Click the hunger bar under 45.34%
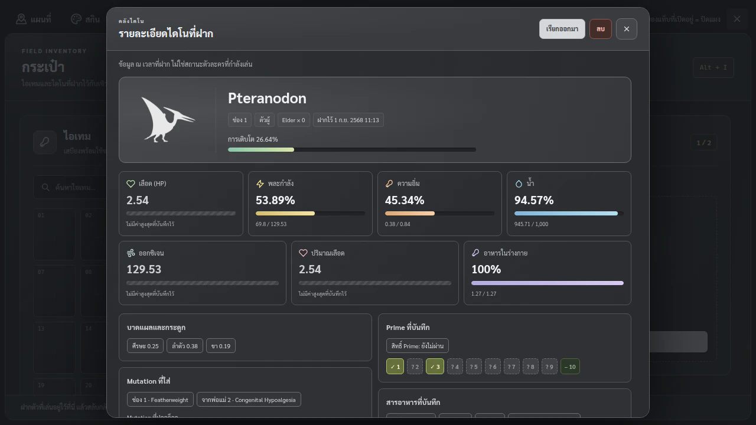The width and height of the screenshot is (756, 425). (x=439, y=213)
